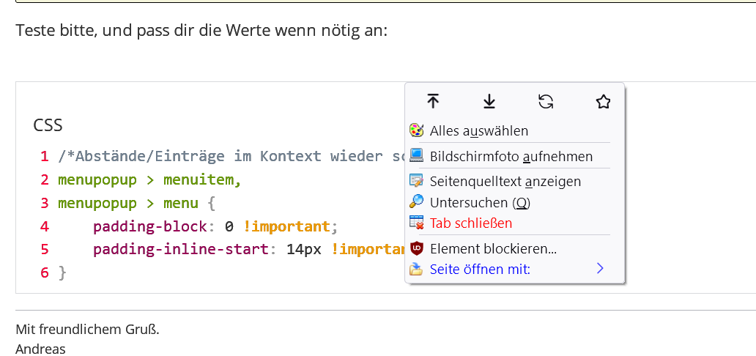Click the closing brace on line 6
Image resolution: width=756 pixels, height=356 pixels.
[x=62, y=272]
